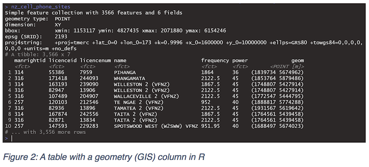
Task: Click the power column header
Action: click(240, 61)
